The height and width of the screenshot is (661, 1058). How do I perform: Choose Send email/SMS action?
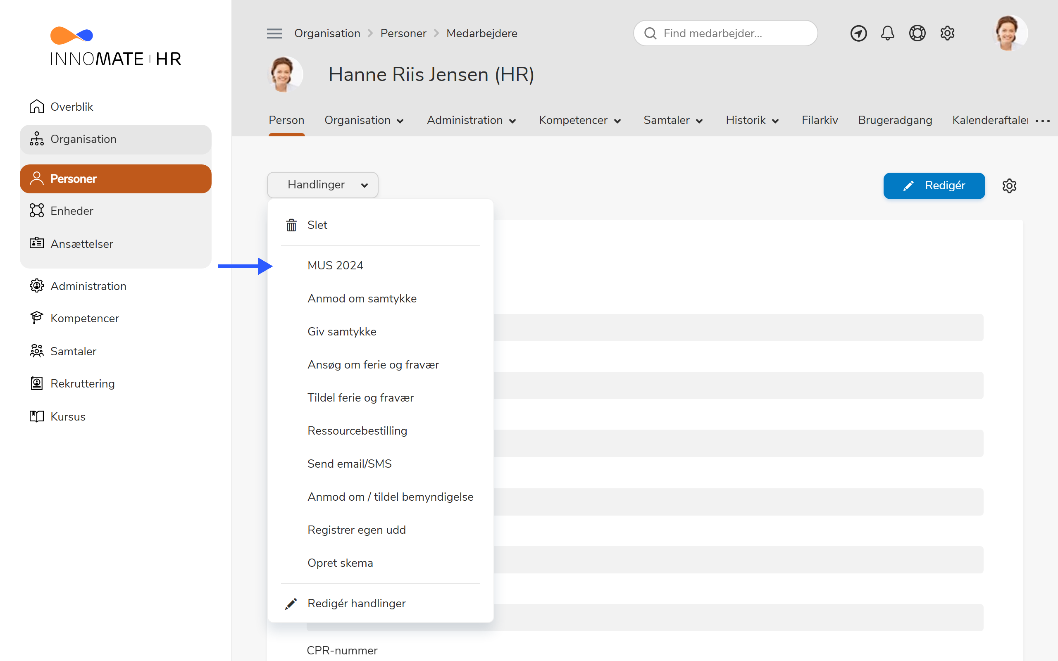pos(349,464)
